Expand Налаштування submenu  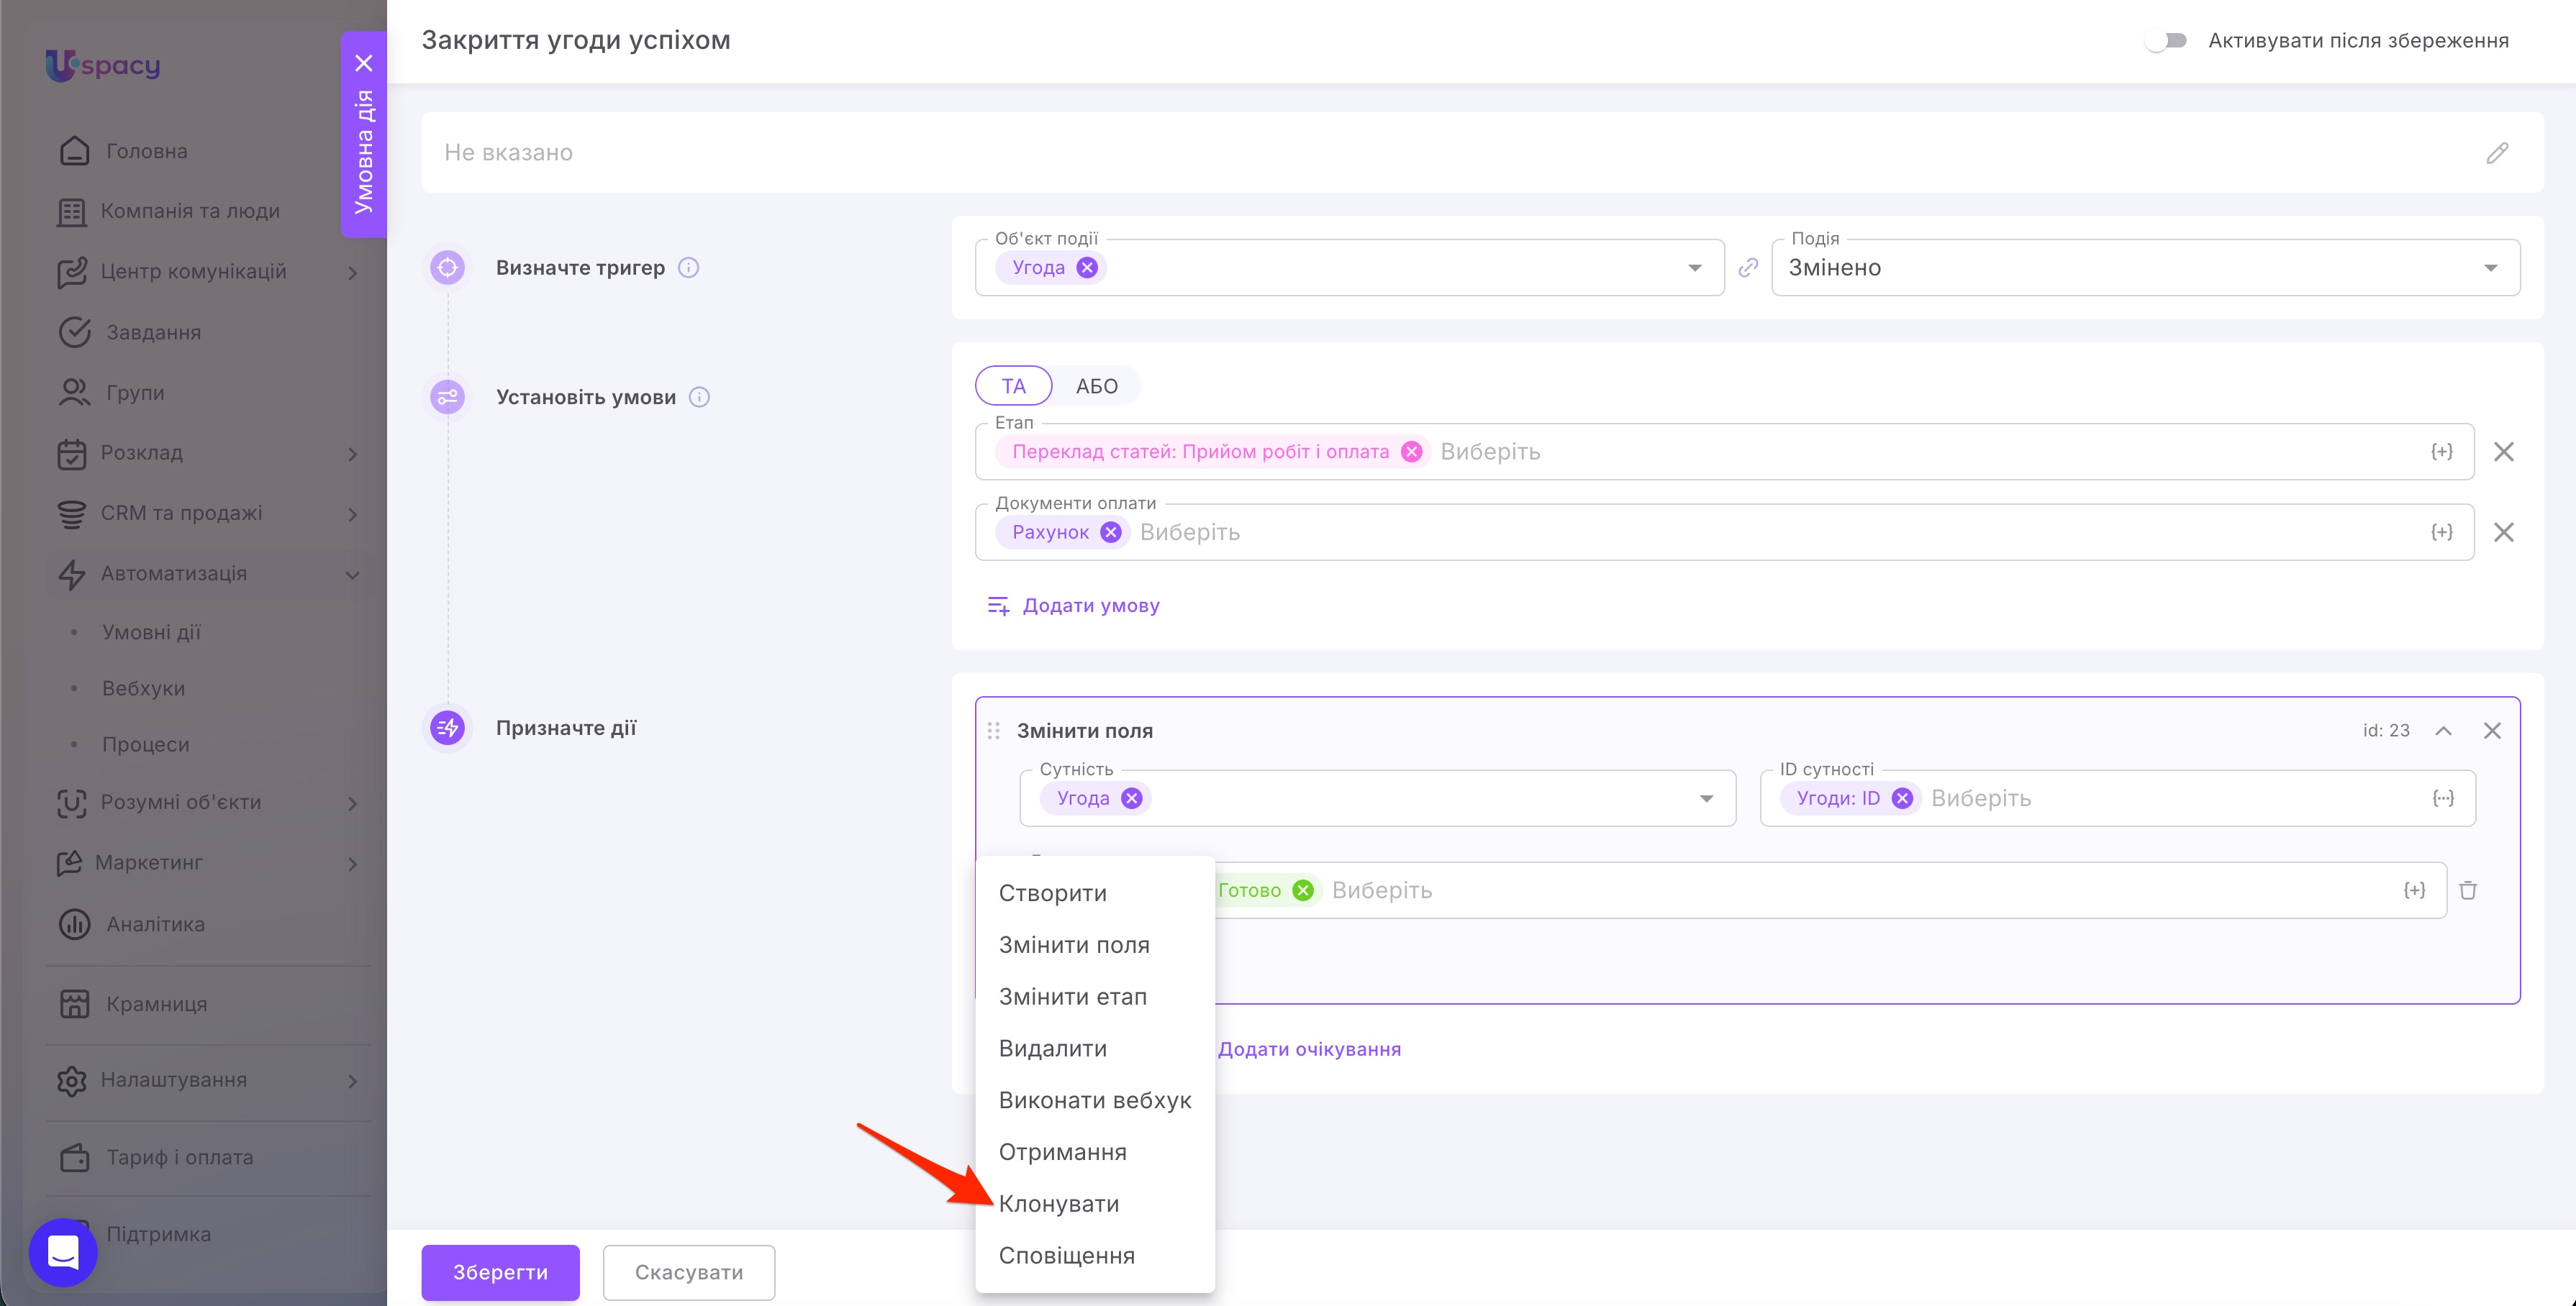[352, 1081]
